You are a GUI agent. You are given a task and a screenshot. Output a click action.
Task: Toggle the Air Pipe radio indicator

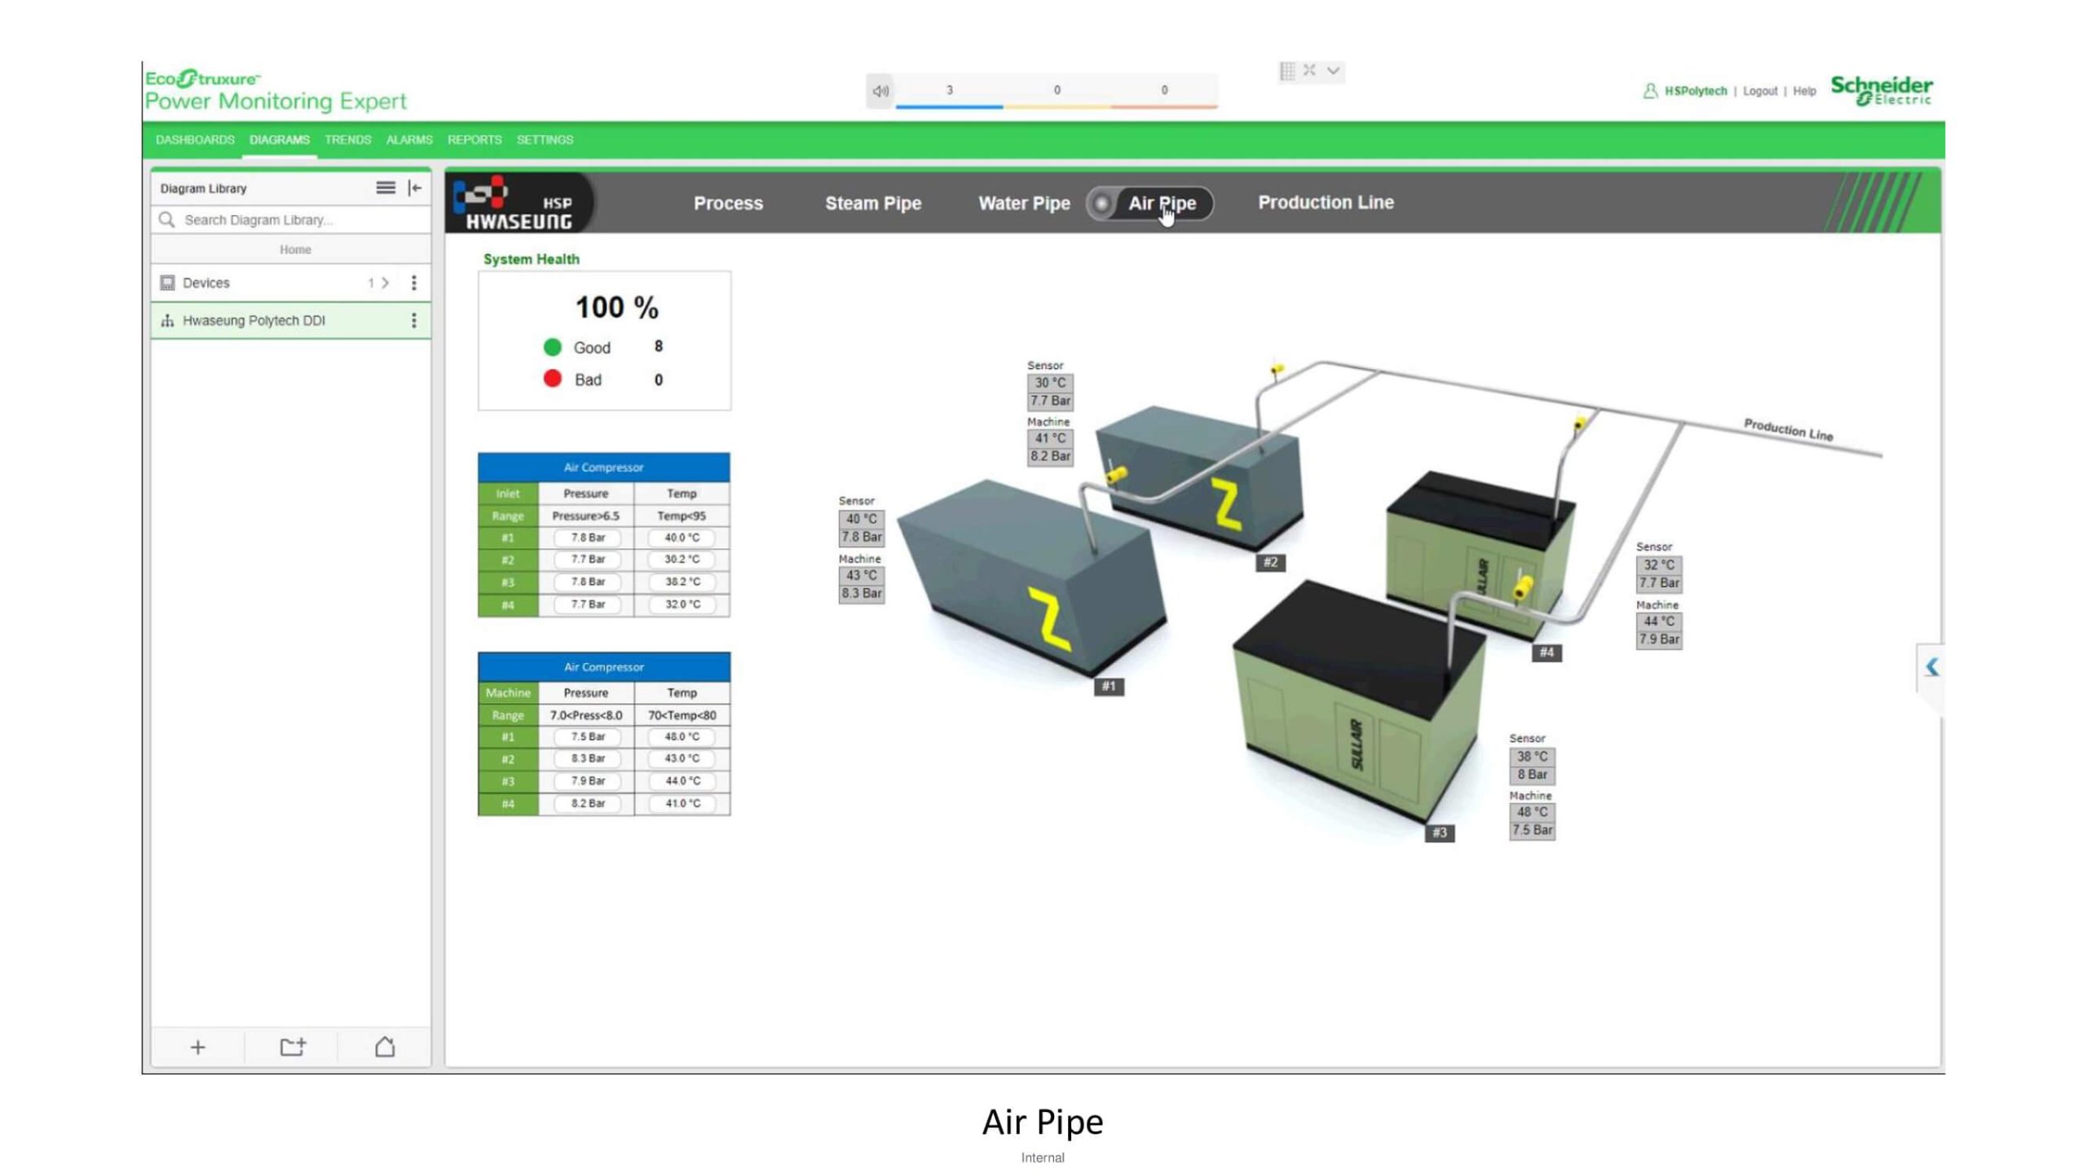pyautogui.click(x=1101, y=204)
